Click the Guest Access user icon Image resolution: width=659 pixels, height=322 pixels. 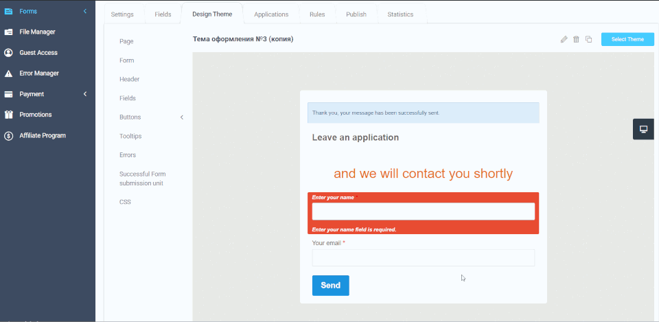coord(8,53)
